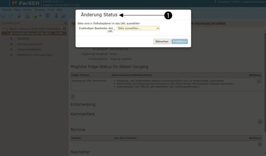
Task: Add a new Termin with green plus
Action: pos(260,144)
